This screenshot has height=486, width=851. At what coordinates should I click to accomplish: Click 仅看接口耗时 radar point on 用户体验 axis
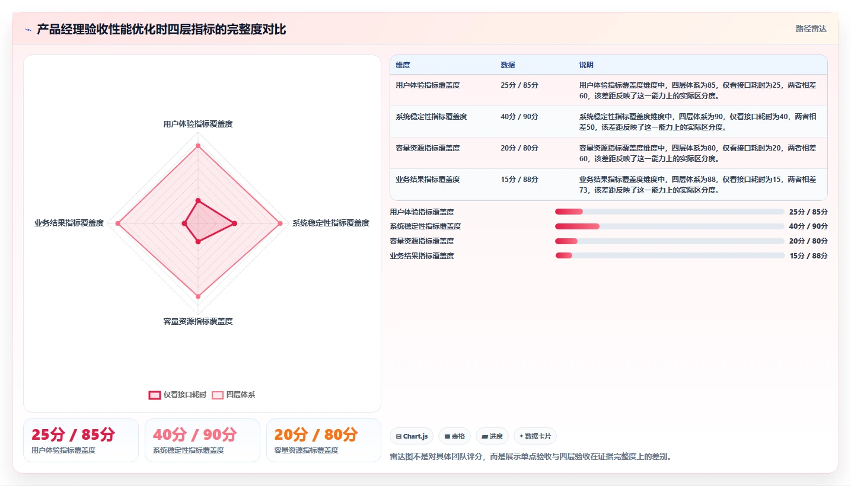tap(198, 200)
